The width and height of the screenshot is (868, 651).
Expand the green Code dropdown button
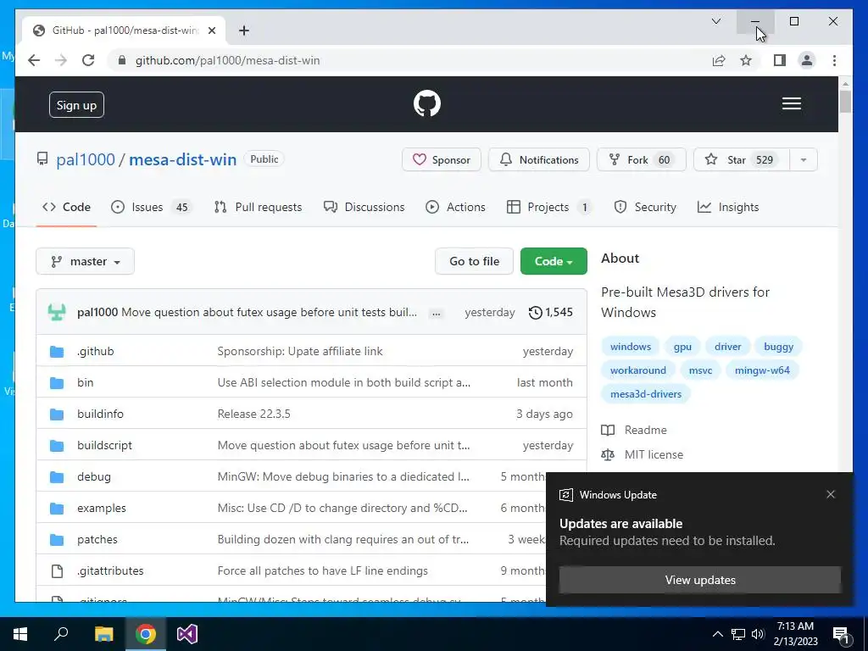click(x=554, y=261)
